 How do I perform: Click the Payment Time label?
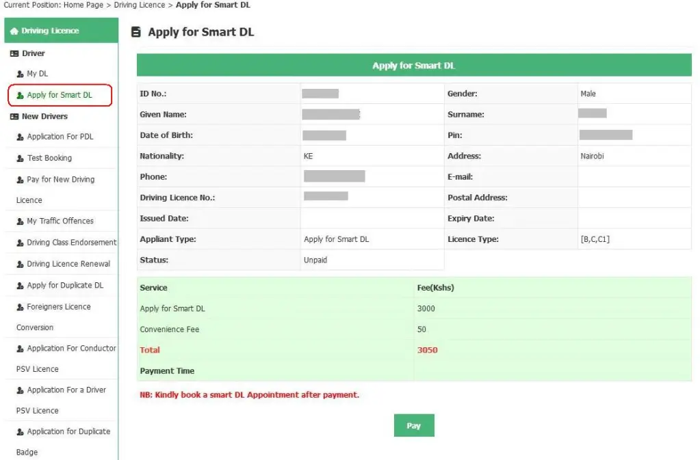(167, 371)
